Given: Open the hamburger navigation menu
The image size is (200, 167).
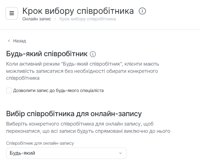Looking at the screenshot, I should click(12, 13).
